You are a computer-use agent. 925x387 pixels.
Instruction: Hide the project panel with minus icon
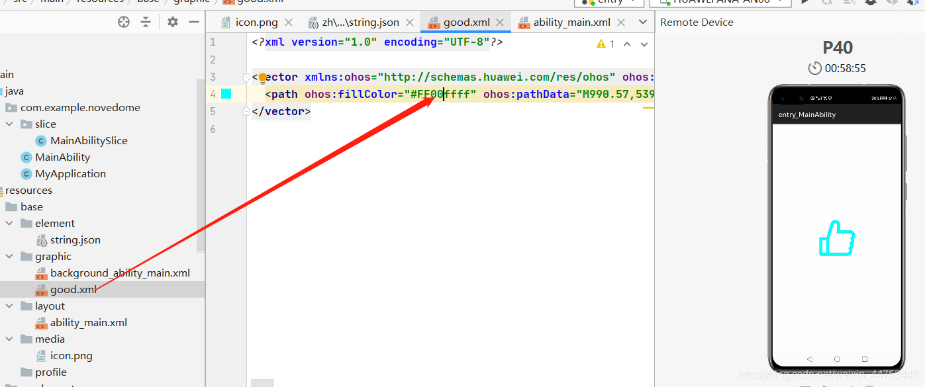pos(194,22)
